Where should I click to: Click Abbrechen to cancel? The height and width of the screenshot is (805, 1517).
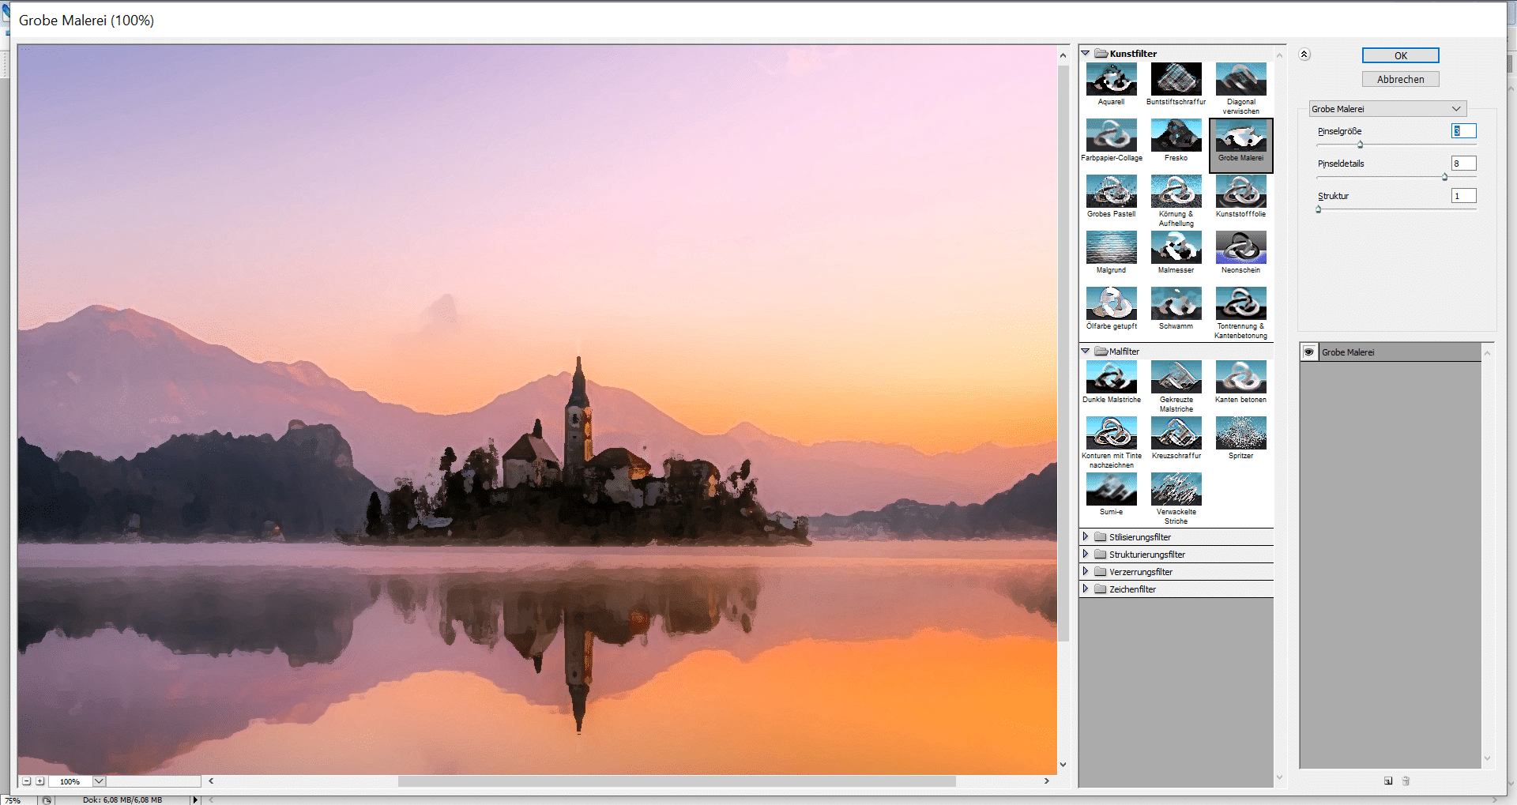[x=1400, y=79]
